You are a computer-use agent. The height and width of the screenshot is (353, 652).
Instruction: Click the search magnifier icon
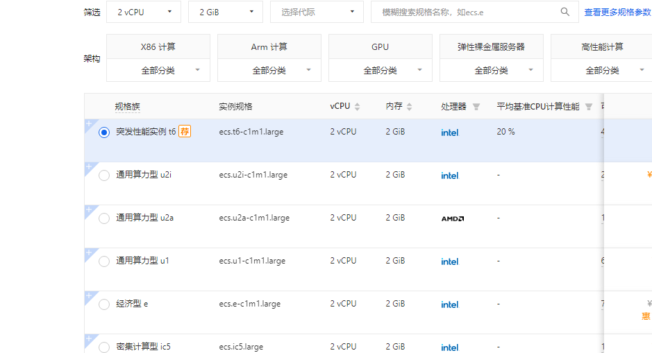[565, 12]
